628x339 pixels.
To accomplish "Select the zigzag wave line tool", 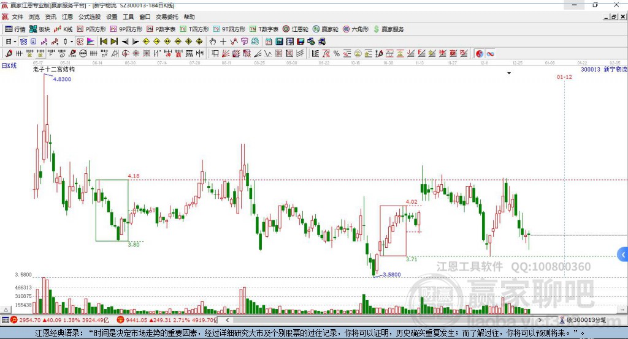I will point(268,53).
